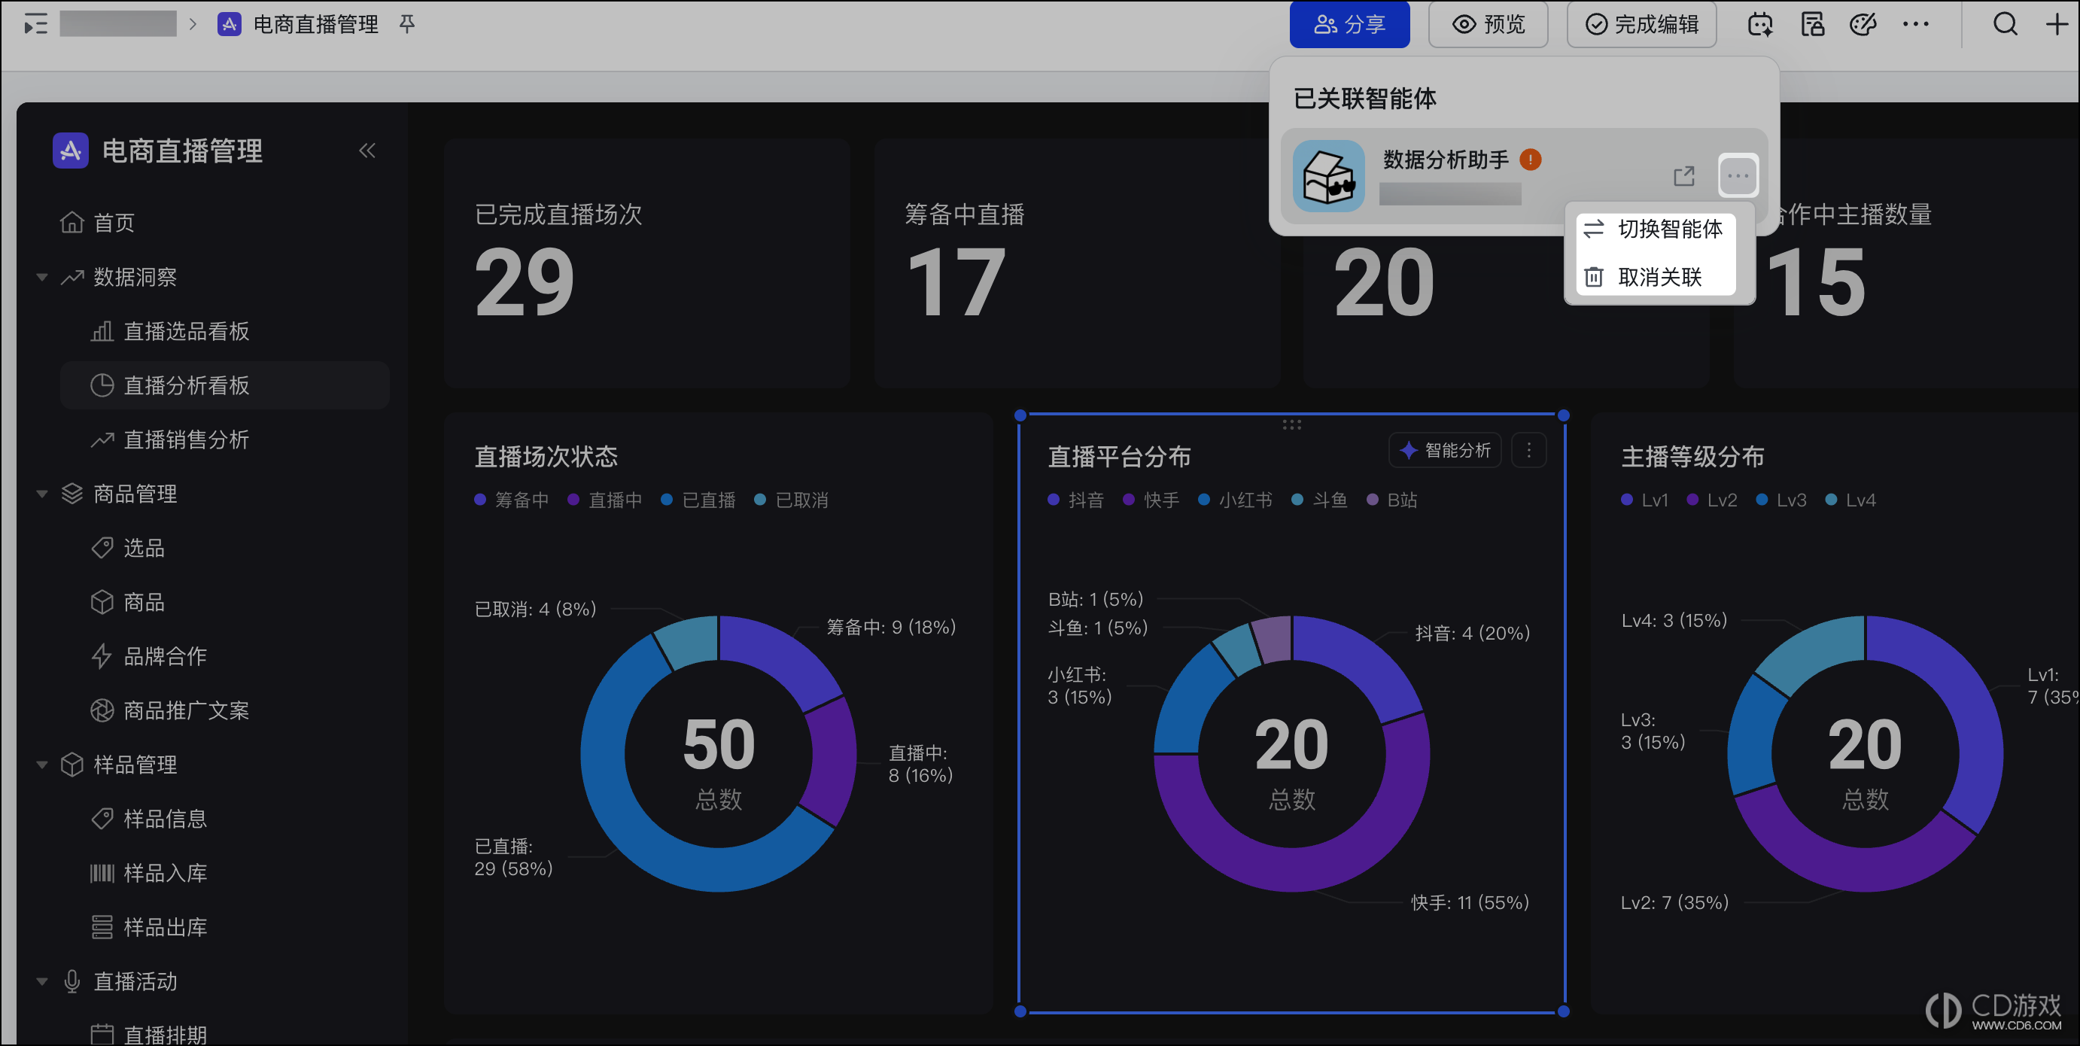Open the search magnifier in the top bar

2005,24
